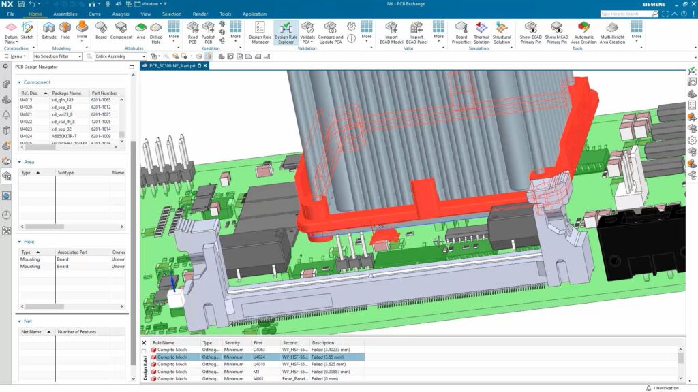698x392 pixels.
Task: Click Read PCB in Xpedition group
Action: [x=193, y=32]
